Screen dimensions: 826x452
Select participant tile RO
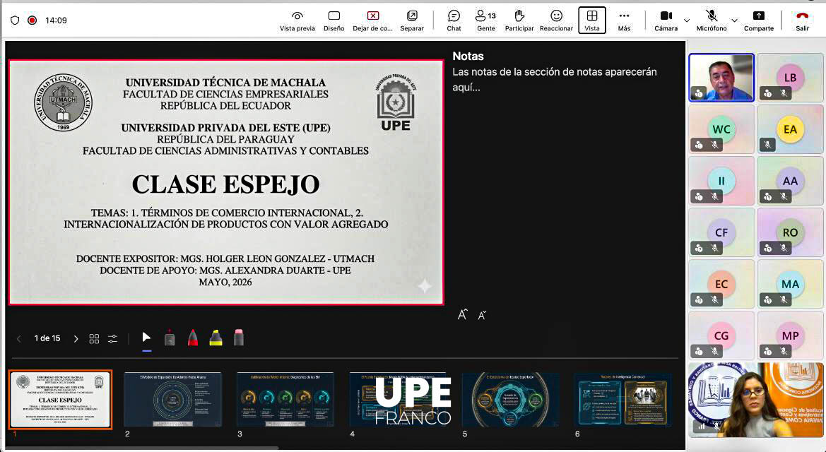point(790,232)
